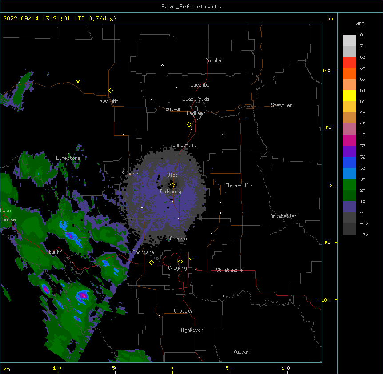Click the Drumheller label
The height and width of the screenshot is (374, 383).
[283, 216]
